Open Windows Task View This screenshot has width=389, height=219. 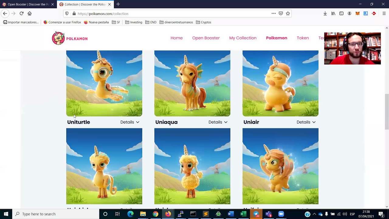(x=117, y=214)
